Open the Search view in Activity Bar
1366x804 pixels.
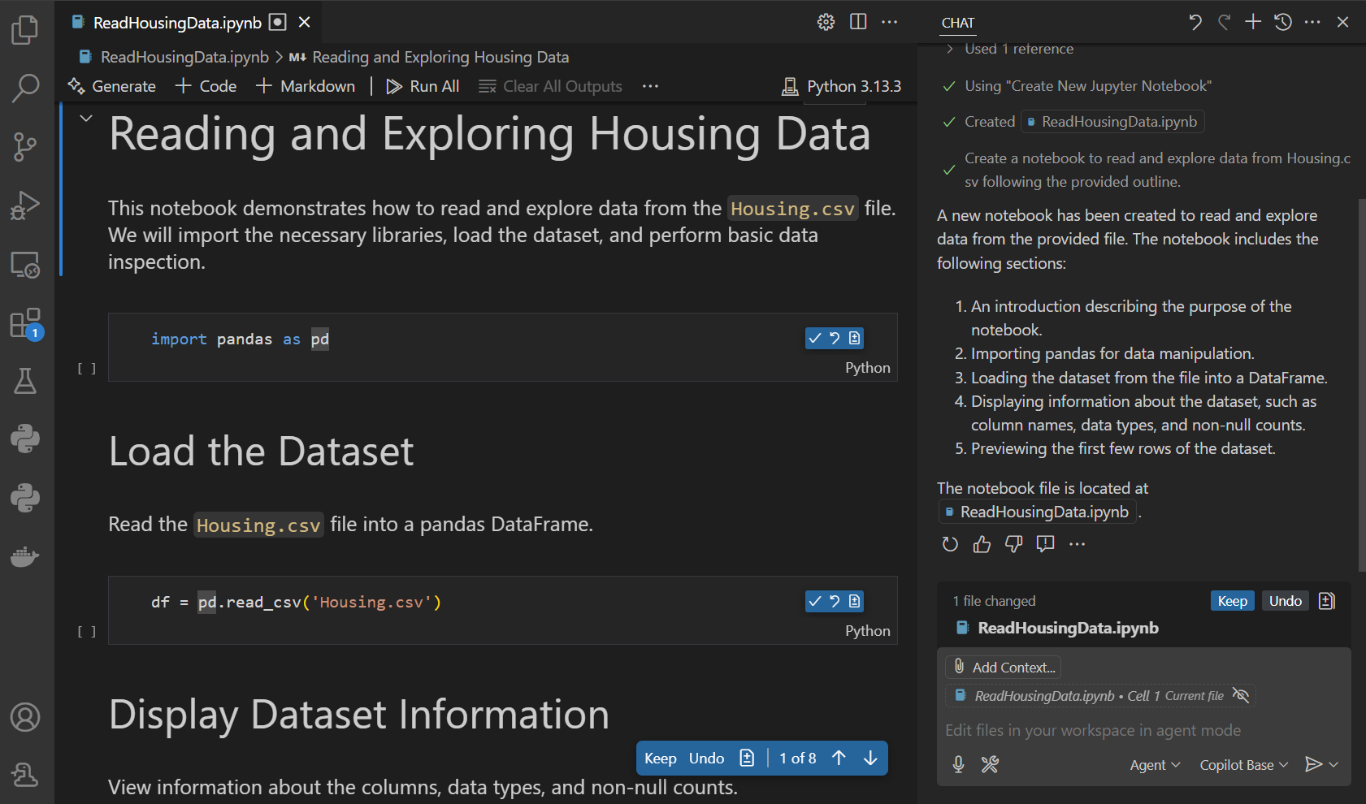click(x=25, y=88)
